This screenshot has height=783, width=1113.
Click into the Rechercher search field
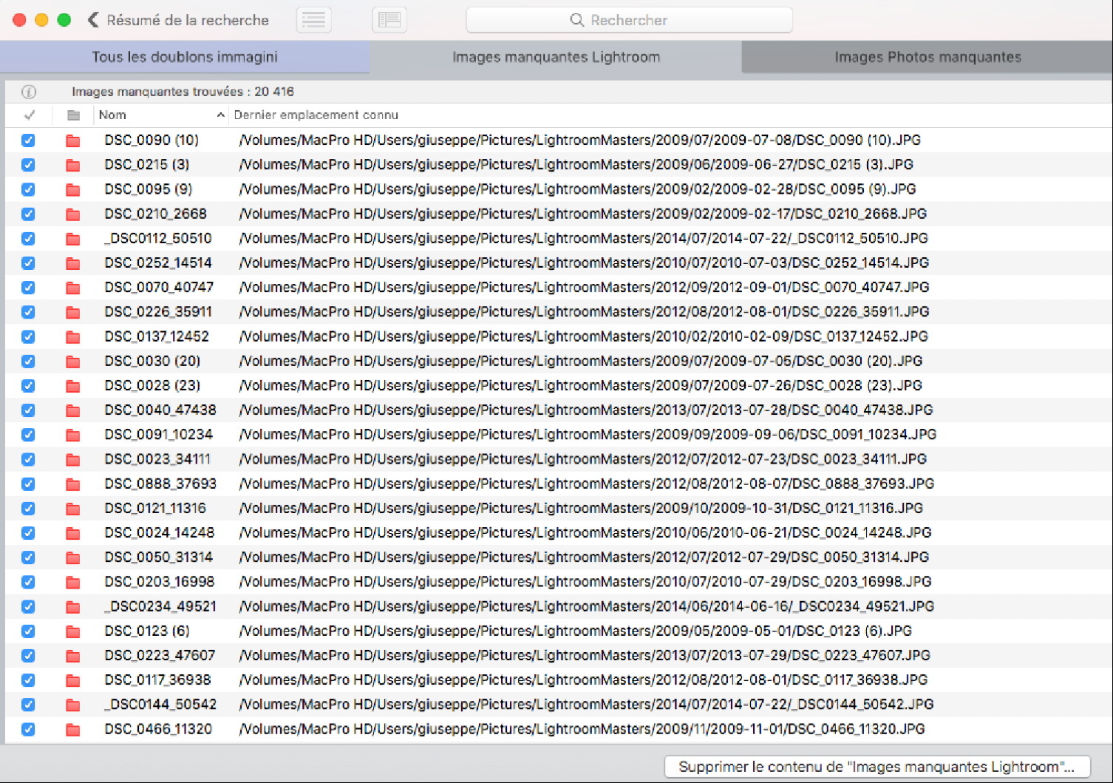point(629,20)
